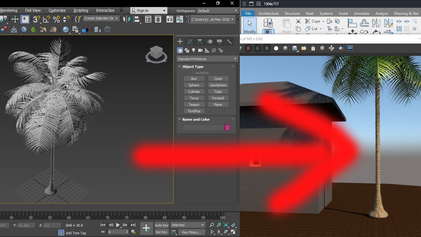Viewport: 421px width, 237px height.
Task: Open Time Configuration clock icon
Action: 133,232
